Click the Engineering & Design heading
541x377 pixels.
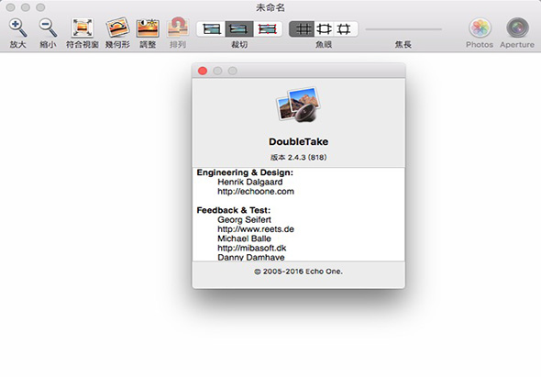point(245,172)
